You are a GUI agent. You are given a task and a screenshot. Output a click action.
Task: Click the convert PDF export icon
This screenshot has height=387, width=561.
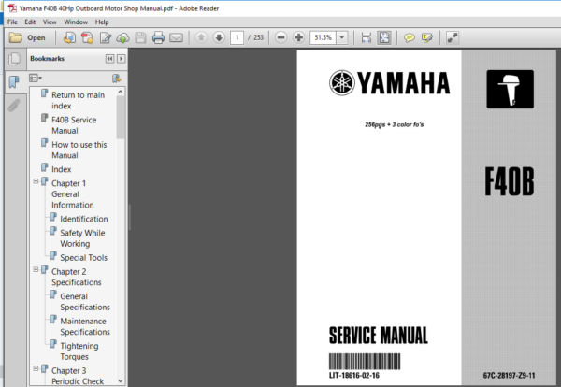point(87,37)
